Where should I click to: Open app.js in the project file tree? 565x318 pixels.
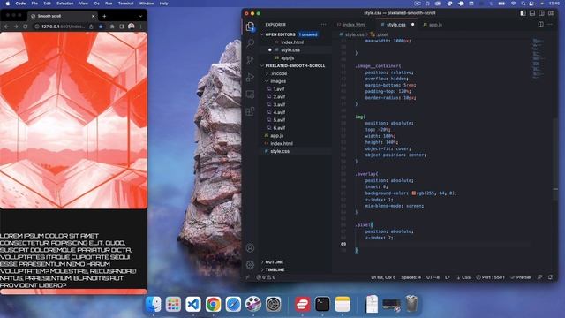coord(276,136)
